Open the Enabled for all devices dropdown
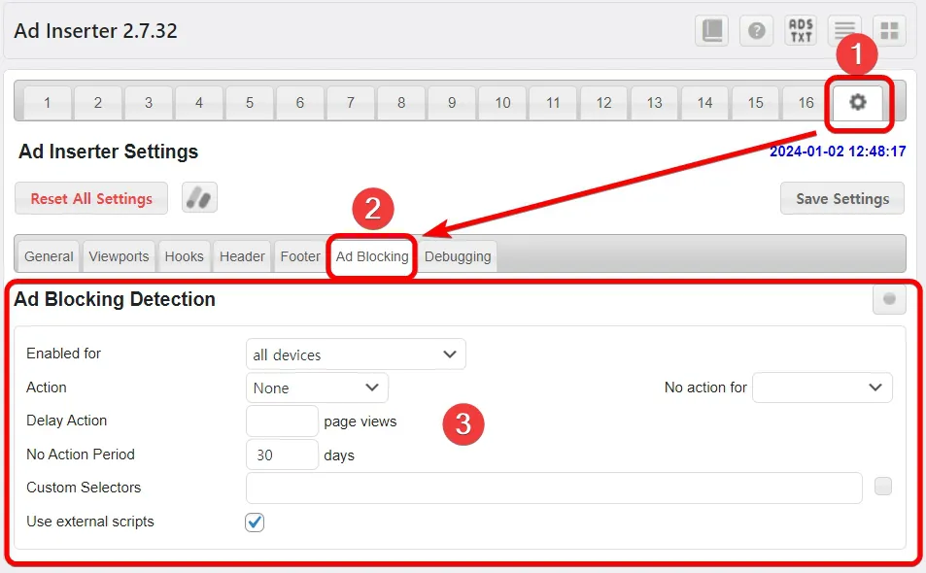 [356, 354]
